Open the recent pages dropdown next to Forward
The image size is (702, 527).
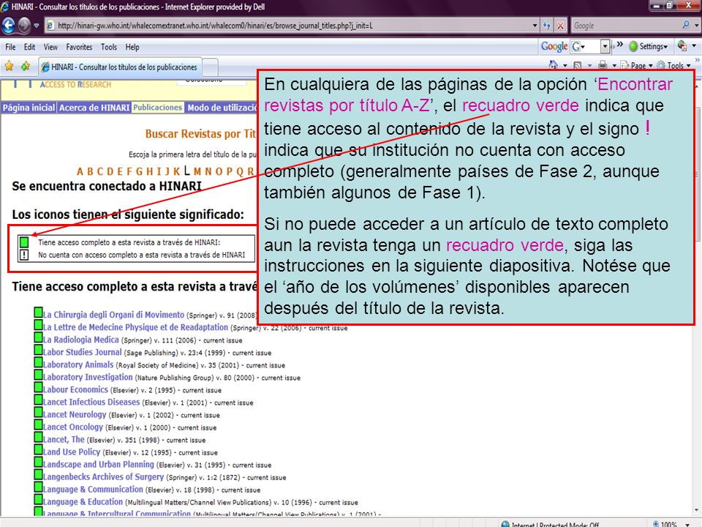tap(37, 26)
